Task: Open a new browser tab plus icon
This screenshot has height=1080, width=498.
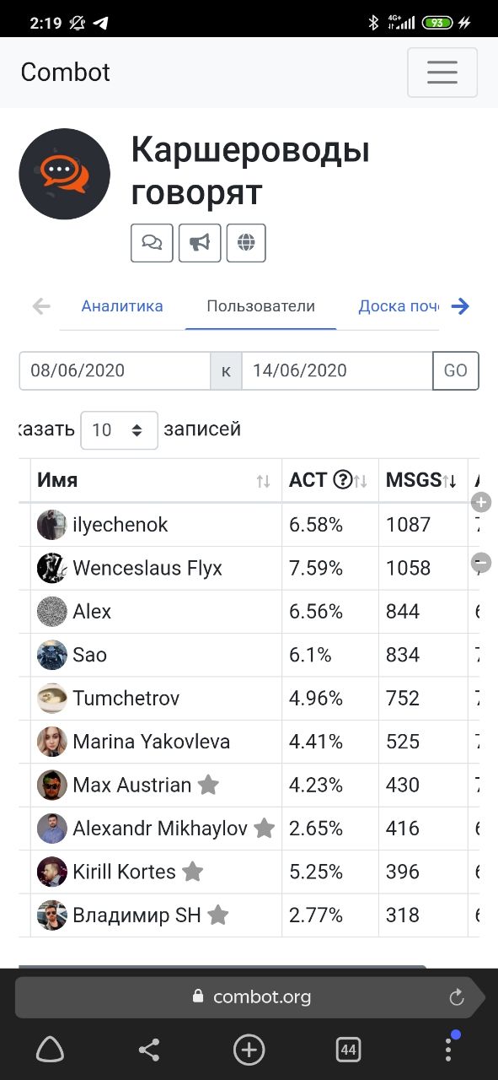Action: coord(249,1050)
